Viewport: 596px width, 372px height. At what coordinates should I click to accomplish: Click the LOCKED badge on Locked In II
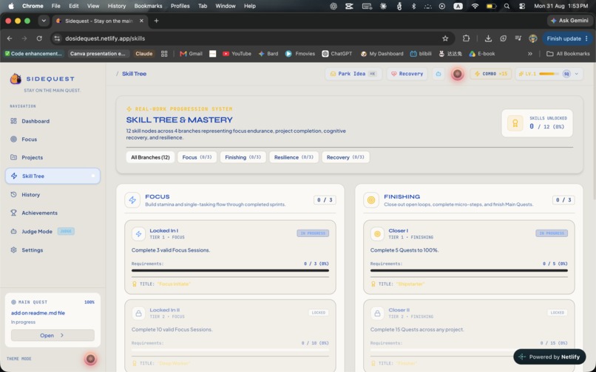click(319, 313)
